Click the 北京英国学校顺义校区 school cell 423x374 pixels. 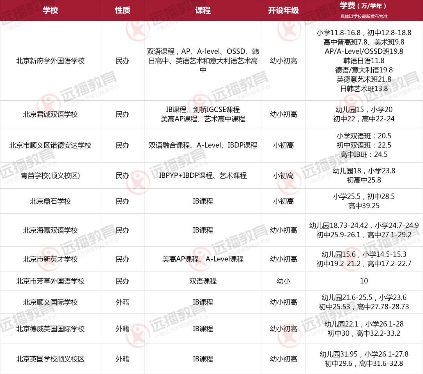tap(50, 359)
